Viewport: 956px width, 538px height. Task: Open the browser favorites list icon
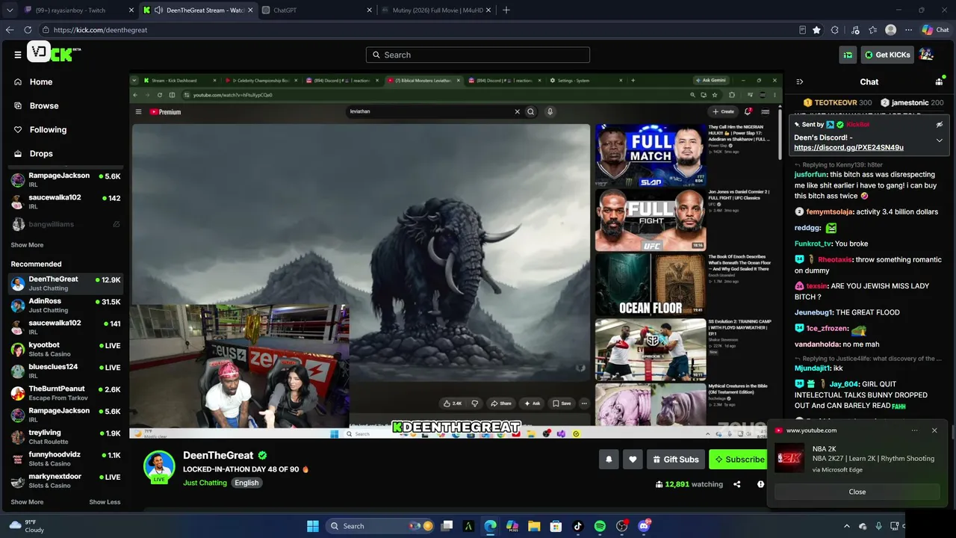[x=872, y=30]
